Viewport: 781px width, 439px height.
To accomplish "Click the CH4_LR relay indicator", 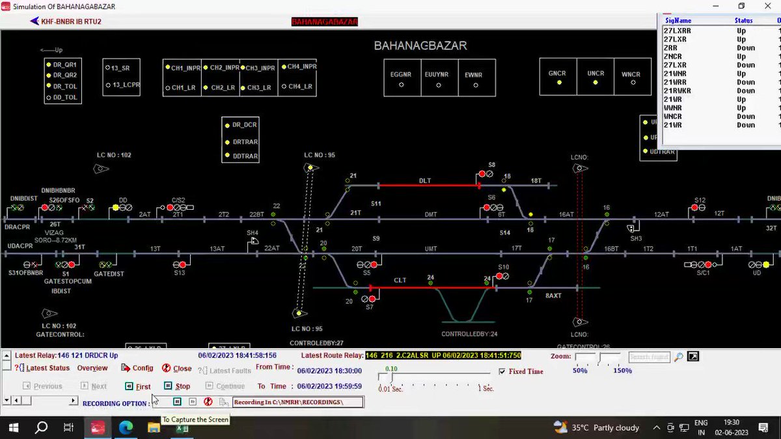I will coord(283,86).
